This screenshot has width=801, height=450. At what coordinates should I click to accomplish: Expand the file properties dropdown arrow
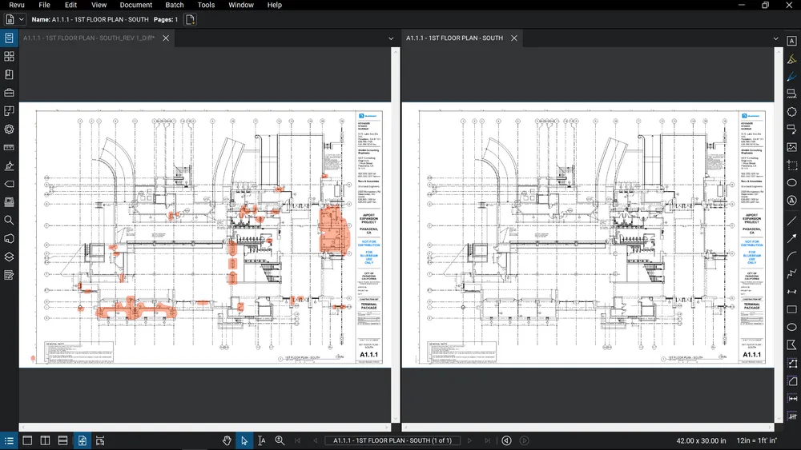[x=22, y=18]
